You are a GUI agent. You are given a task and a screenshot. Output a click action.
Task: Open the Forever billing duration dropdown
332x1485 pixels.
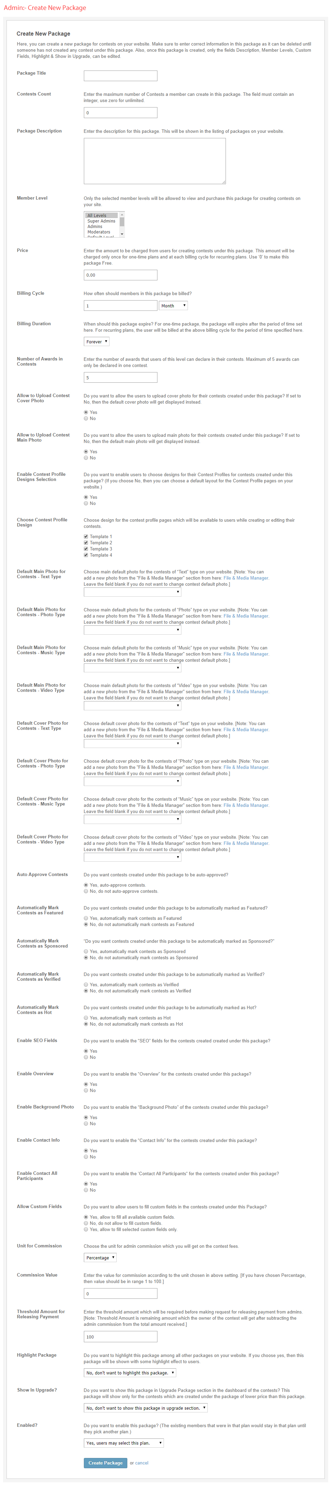(96, 342)
